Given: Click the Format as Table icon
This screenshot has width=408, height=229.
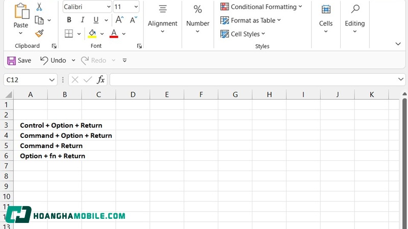Looking at the screenshot, I should point(224,20).
